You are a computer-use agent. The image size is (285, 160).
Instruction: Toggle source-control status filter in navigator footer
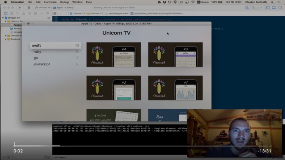49,158
